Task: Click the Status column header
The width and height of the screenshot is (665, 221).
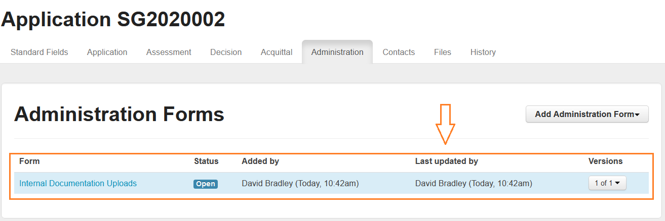Action: coord(206,161)
